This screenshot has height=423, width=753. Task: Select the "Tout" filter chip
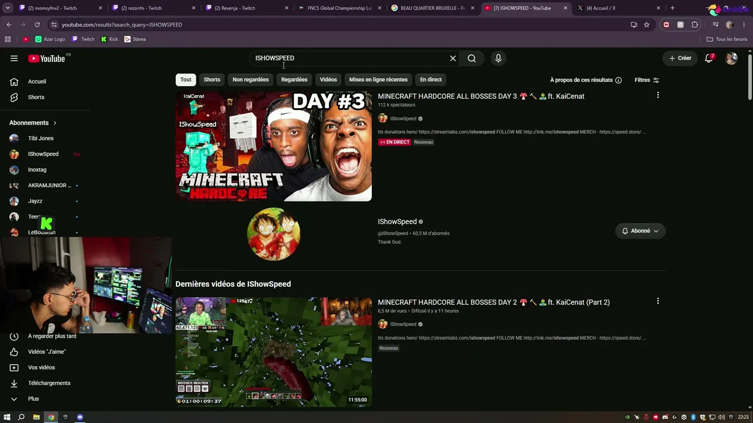[186, 80]
